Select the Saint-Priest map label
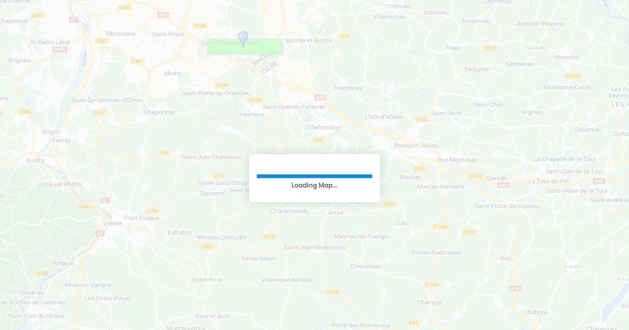 click(168, 34)
